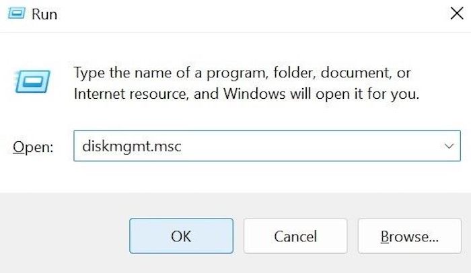The height and width of the screenshot is (273, 471).
Task: Show the chevron list of previous commands
Action: coord(447,146)
